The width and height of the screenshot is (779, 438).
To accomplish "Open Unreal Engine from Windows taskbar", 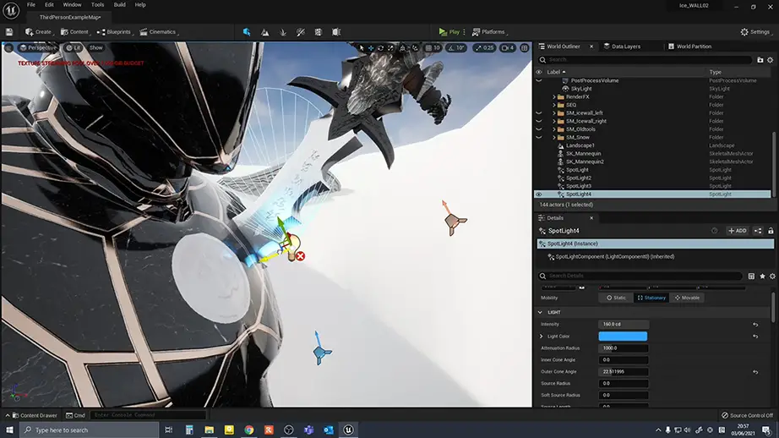I will point(347,430).
